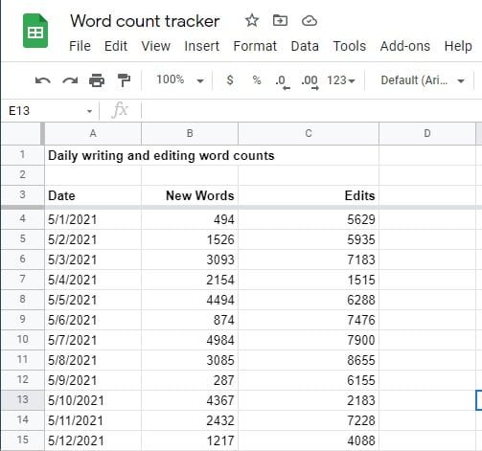Decrease decimal places
The height and width of the screenshot is (451, 482).
pyautogui.click(x=283, y=81)
